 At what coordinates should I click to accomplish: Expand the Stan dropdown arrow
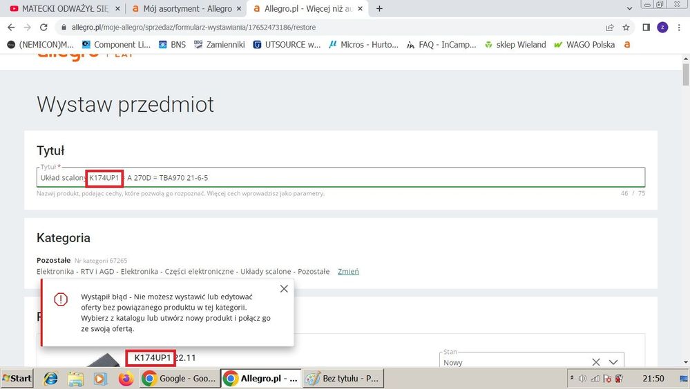pos(613,362)
